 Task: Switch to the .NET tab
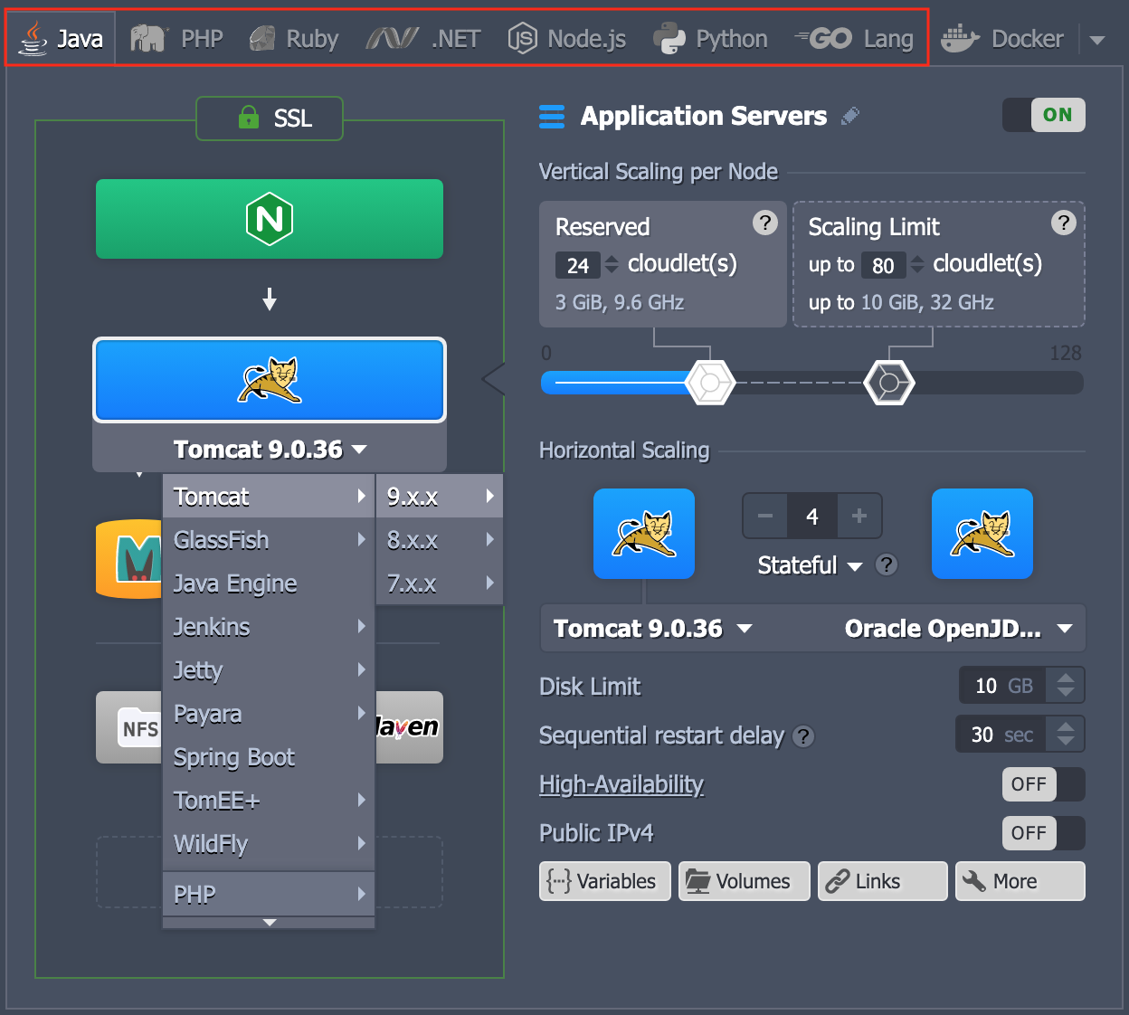coord(423,39)
